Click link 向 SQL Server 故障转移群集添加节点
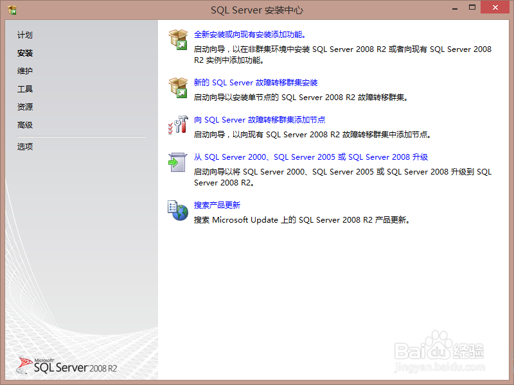Viewport: 514px width, 385px height. tap(260, 120)
